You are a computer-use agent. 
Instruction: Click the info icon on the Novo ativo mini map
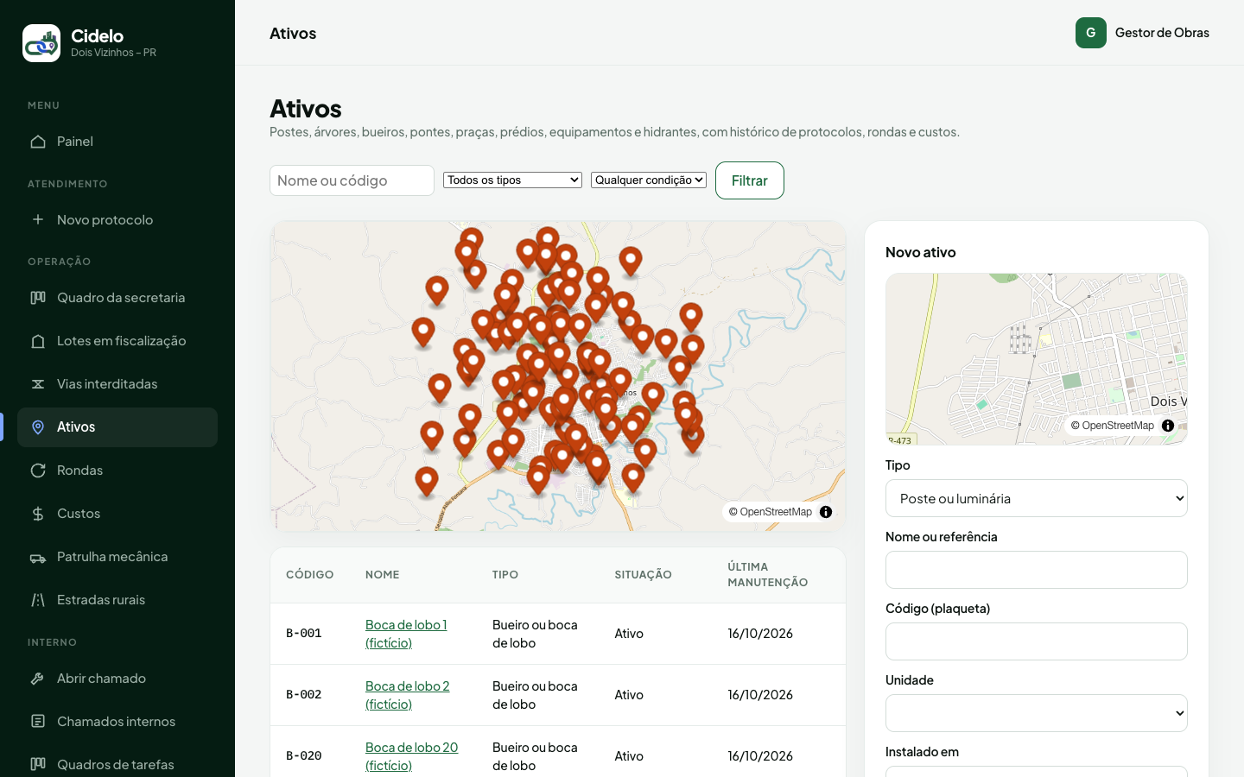click(1168, 426)
